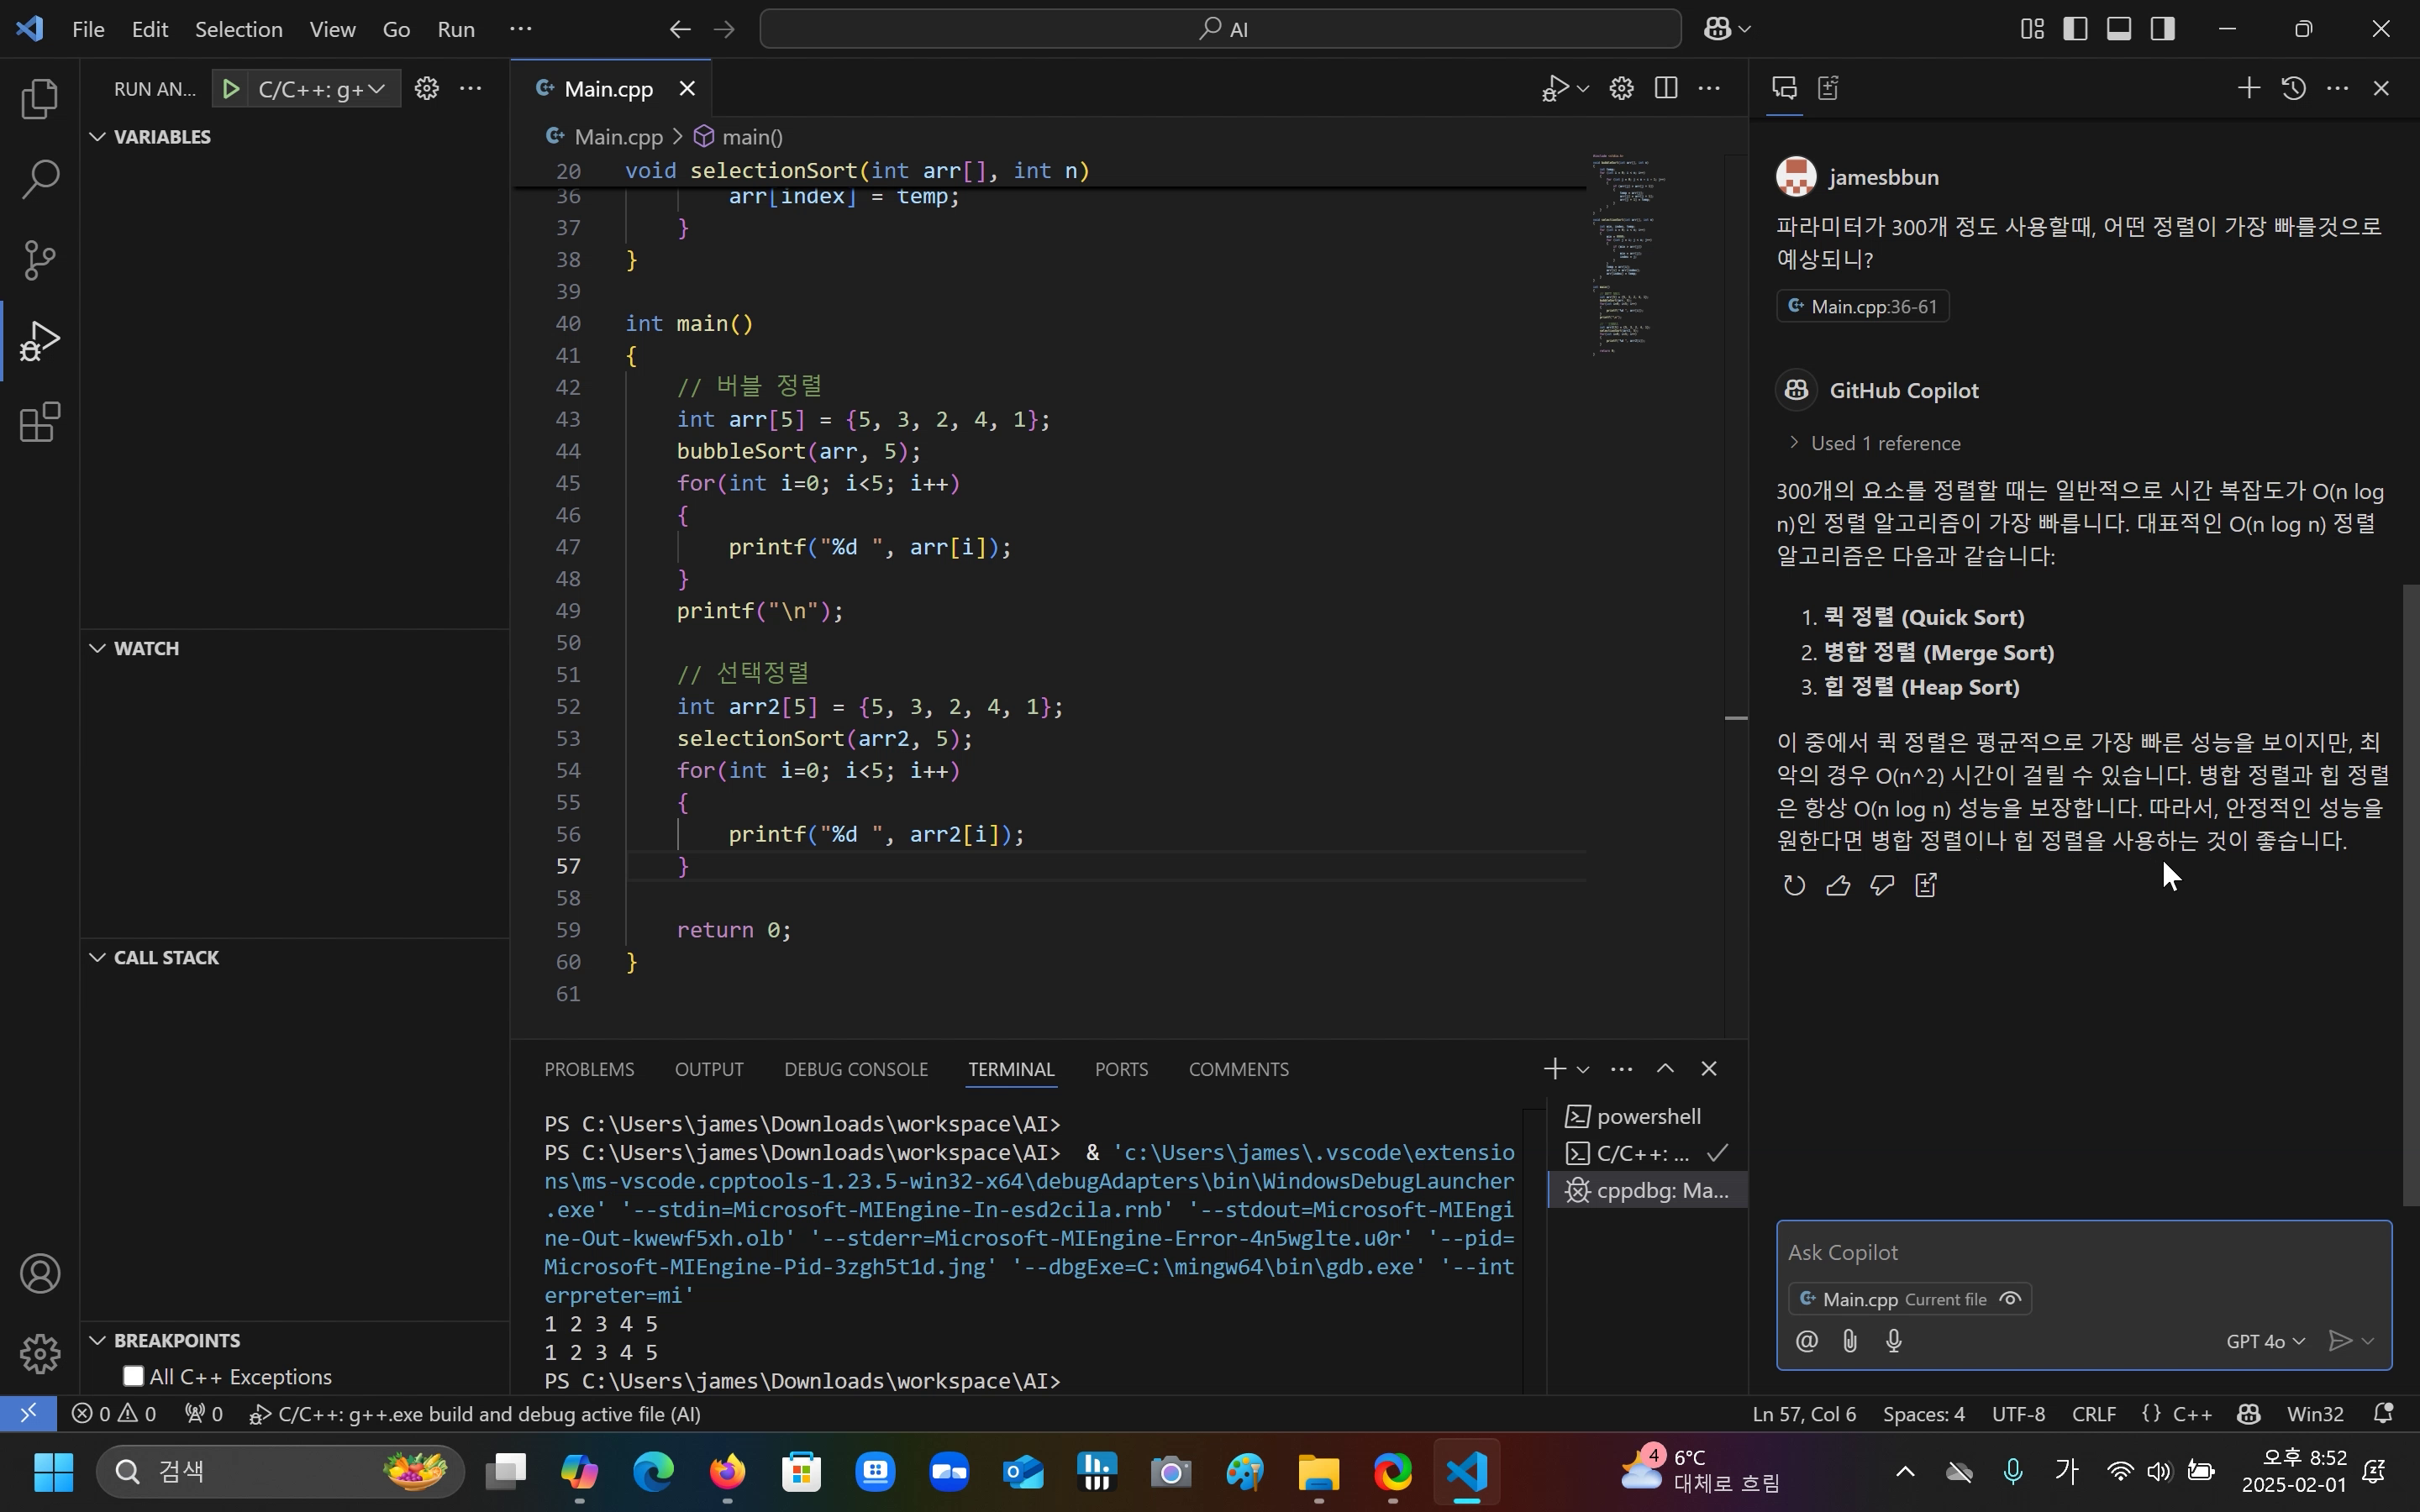
Task: Toggle the secondary side bar layout button
Action: point(2163,29)
